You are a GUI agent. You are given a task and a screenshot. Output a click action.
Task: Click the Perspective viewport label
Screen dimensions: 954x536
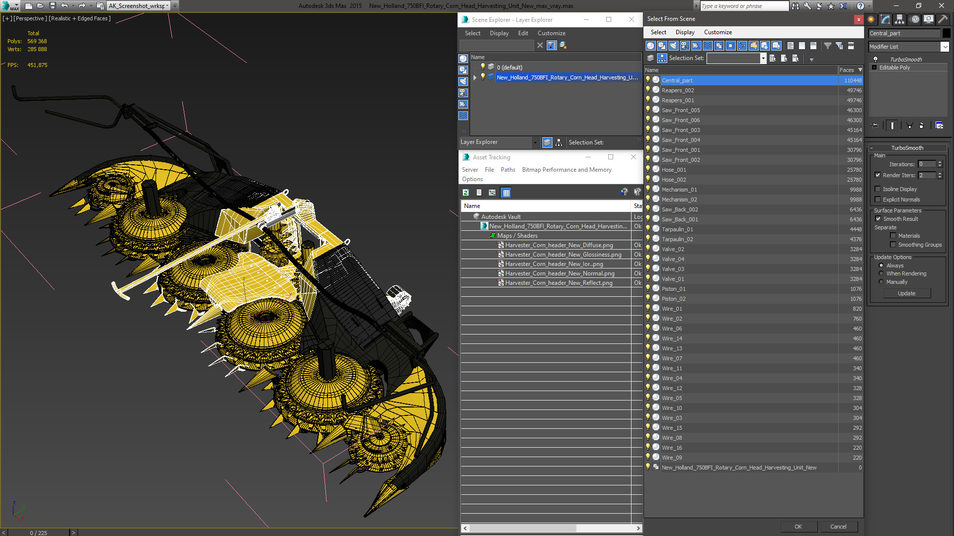click(29, 18)
